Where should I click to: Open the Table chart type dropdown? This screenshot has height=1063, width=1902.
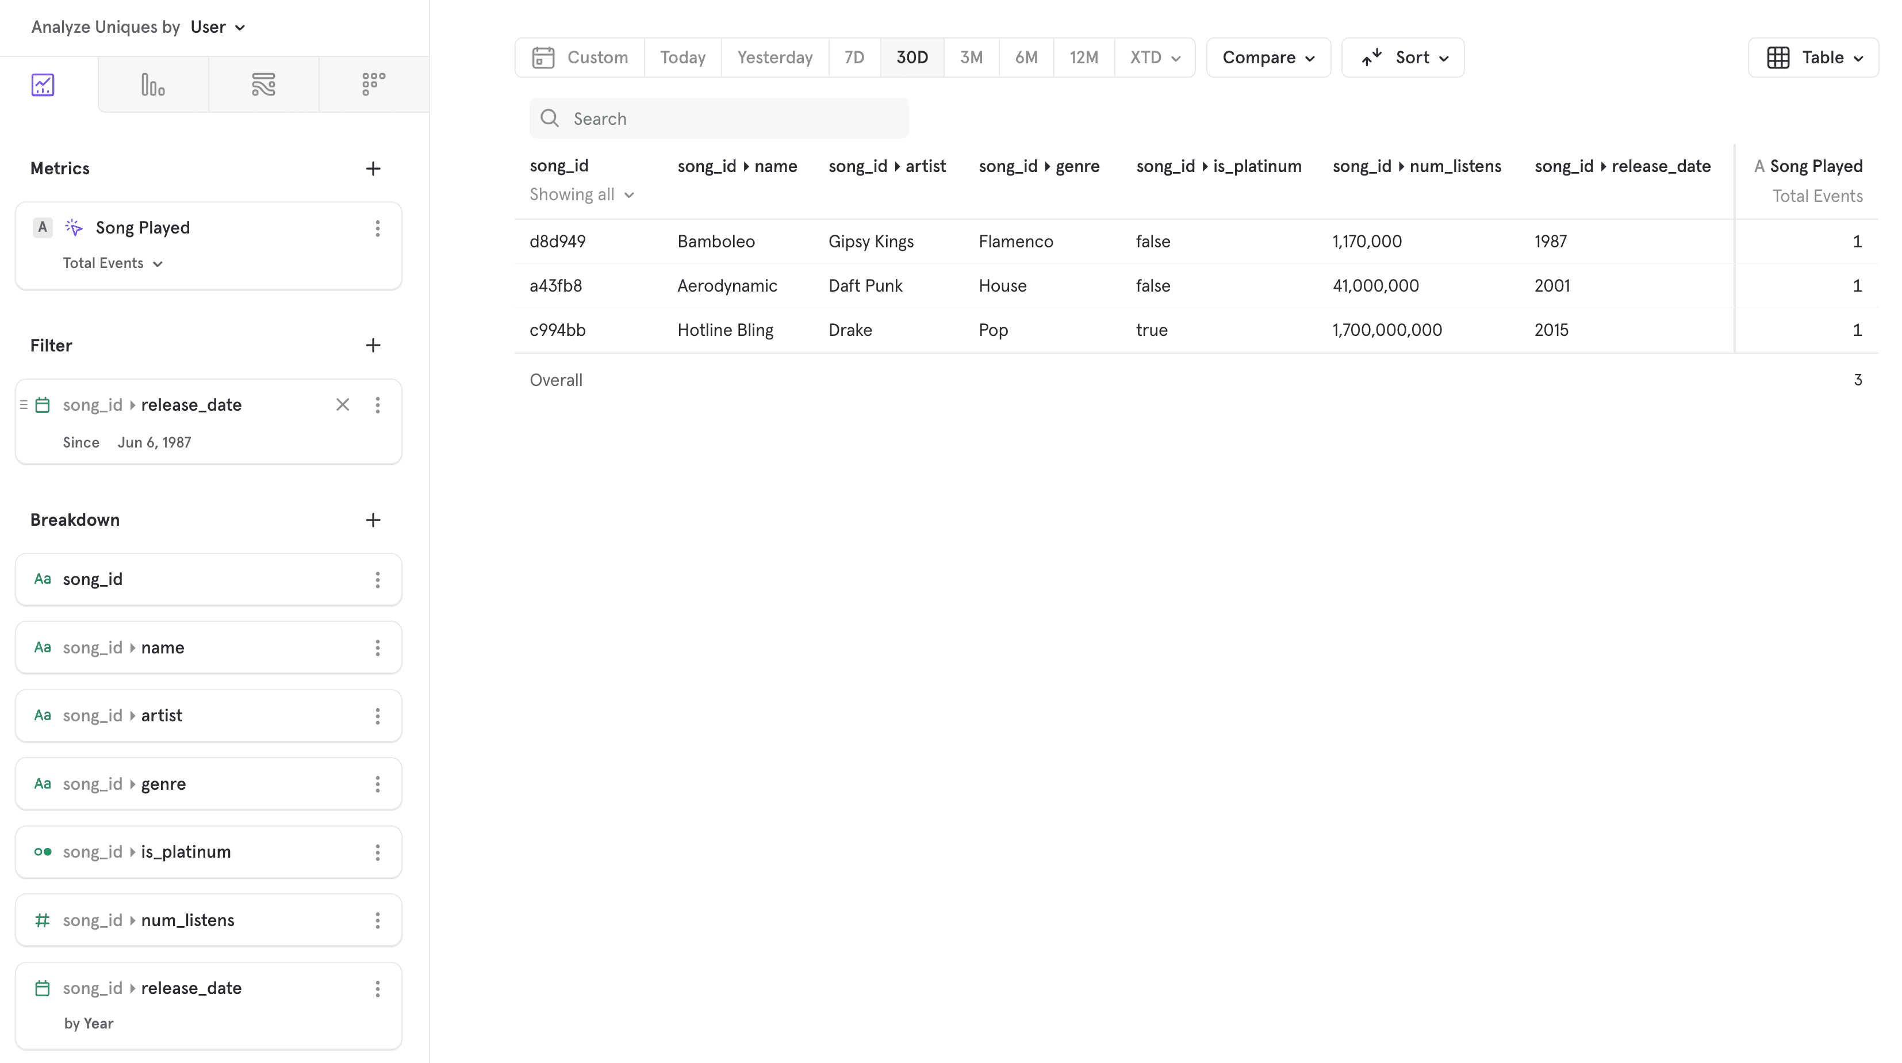pyautogui.click(x=1813, y=58)
